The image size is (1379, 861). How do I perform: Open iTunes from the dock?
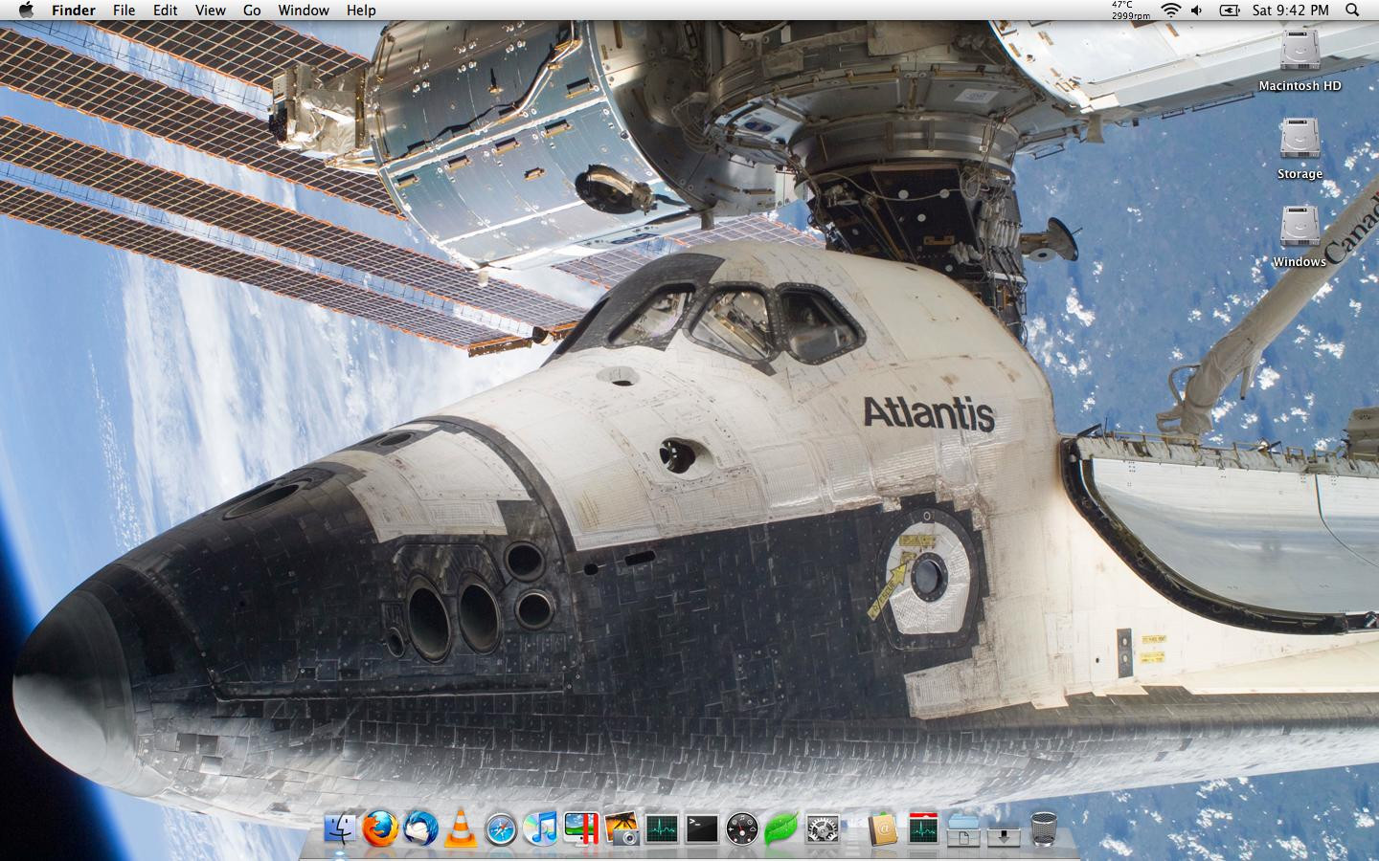point(541,828)
